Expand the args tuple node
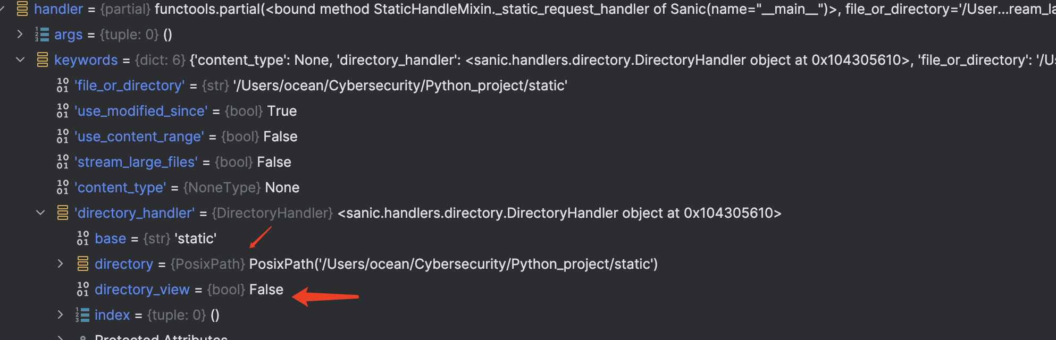 20,35
